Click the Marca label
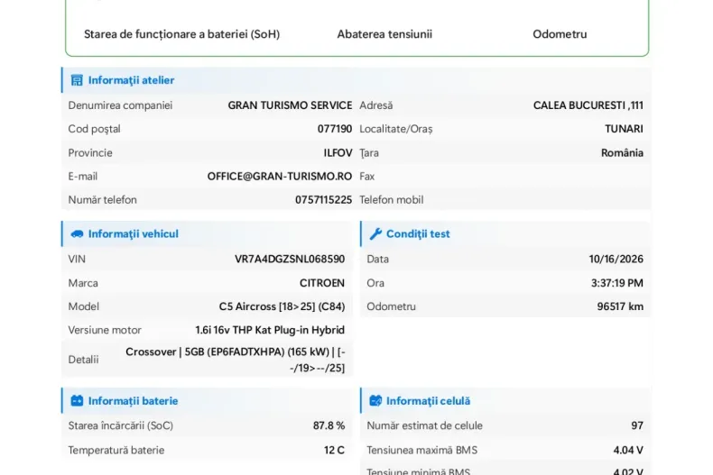The image size is (713, 475). [x=83, y=283]
